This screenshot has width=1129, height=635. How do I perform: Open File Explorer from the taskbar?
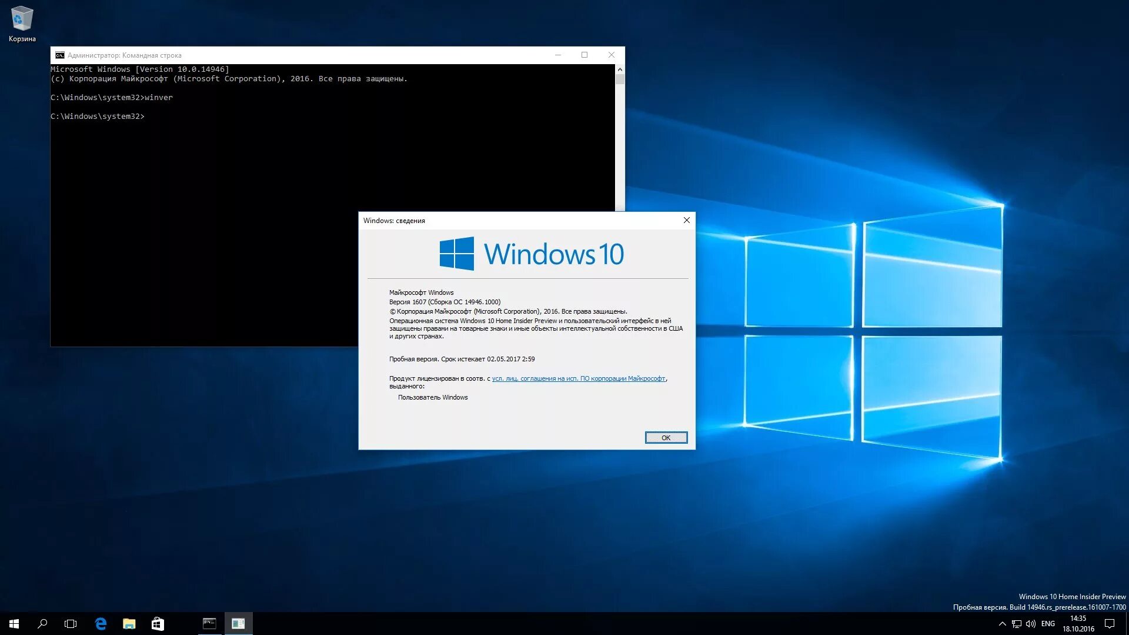point(129,623)
